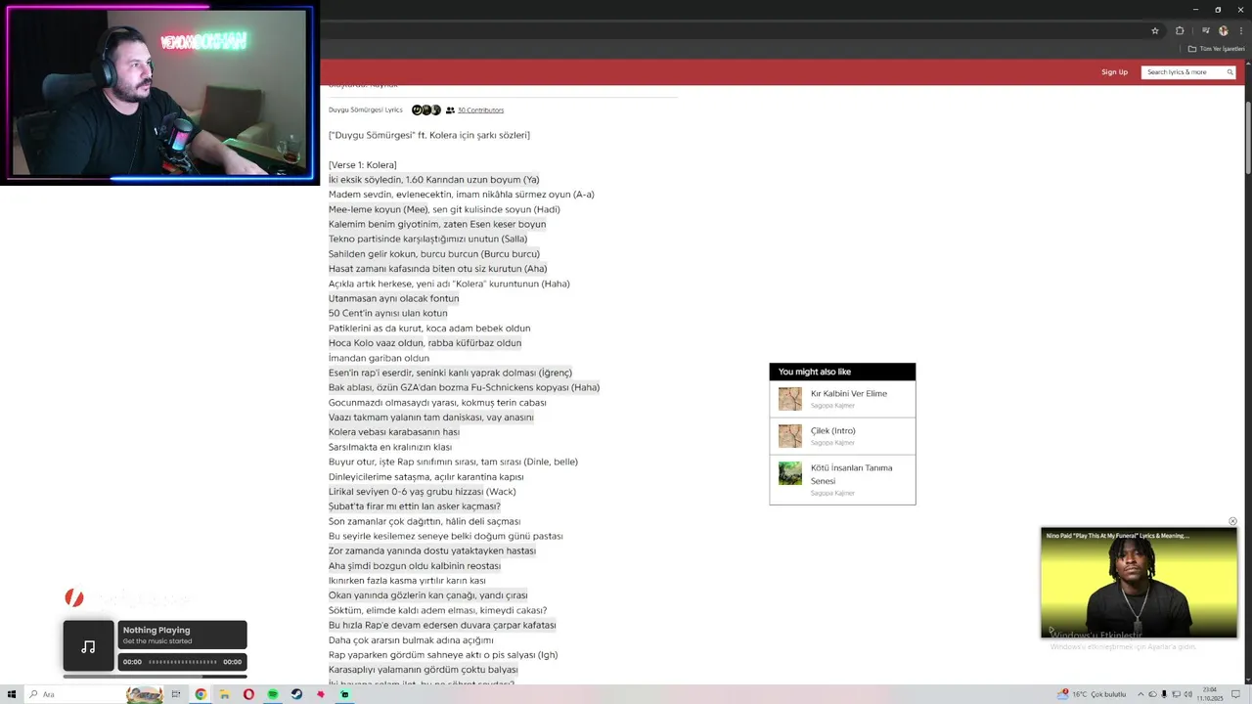Select lyric line "Utanmasan aynı olacak fontun"
Viewport: 1252px width, 704px height.
click(393, 298)
